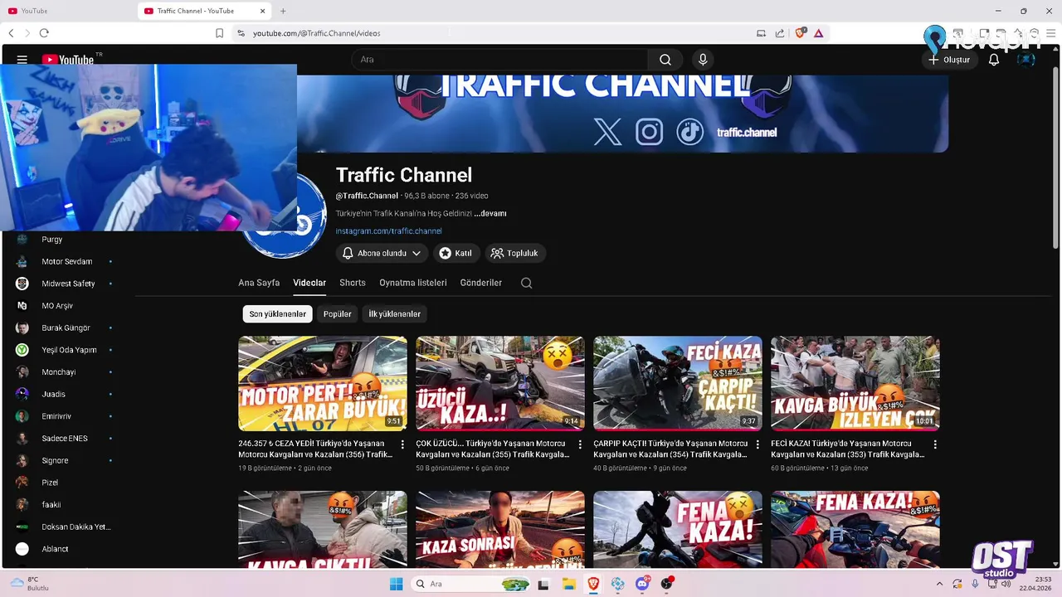This screenshot has width=1062, height=597.
Task: Click the YouTube search magnifier button
Action: coord(665,60)
